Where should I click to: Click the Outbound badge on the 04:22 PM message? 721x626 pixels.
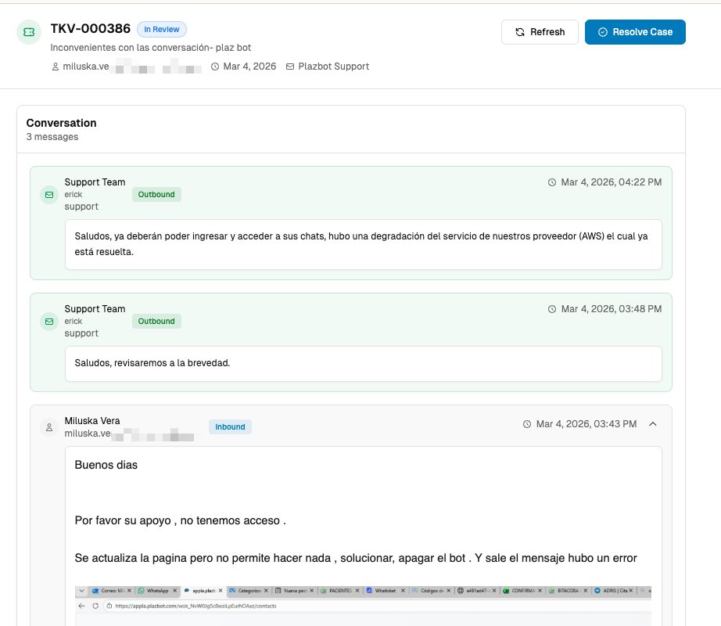tap(156, 195)
